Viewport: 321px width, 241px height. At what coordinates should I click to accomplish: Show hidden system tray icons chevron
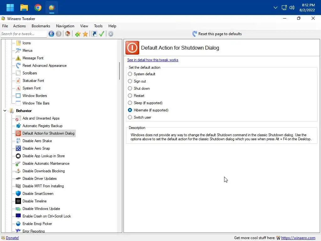[275, 8]
